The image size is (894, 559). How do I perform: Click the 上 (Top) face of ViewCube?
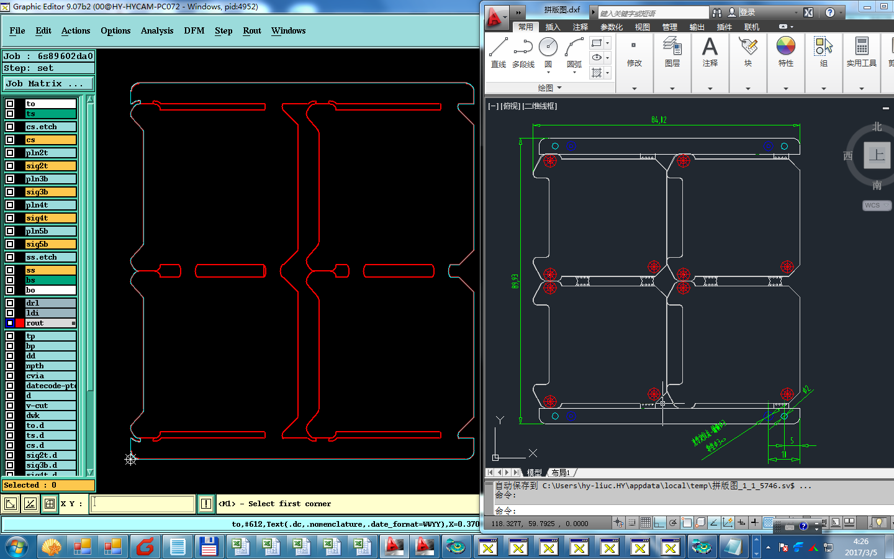click(877, 155)
